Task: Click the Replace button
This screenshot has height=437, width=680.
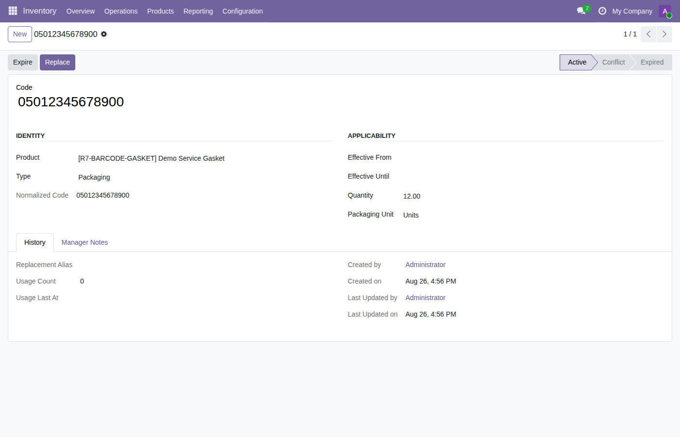Action: tap(57, 62)
